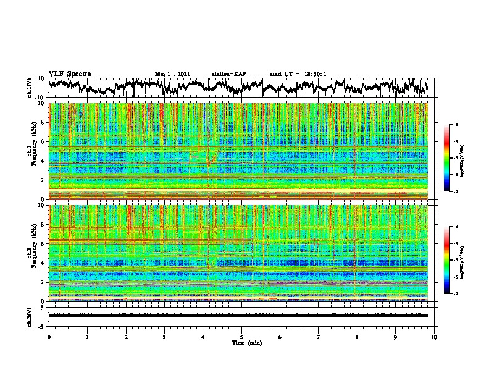
Task: Click time axis tick label "1"
Action: point(87,337)
